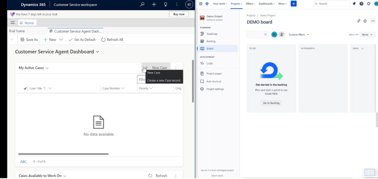The width and height of the screenshot is (378, 179).
Task: Click the Jira logo icon
Action: [x=207, y=3]
